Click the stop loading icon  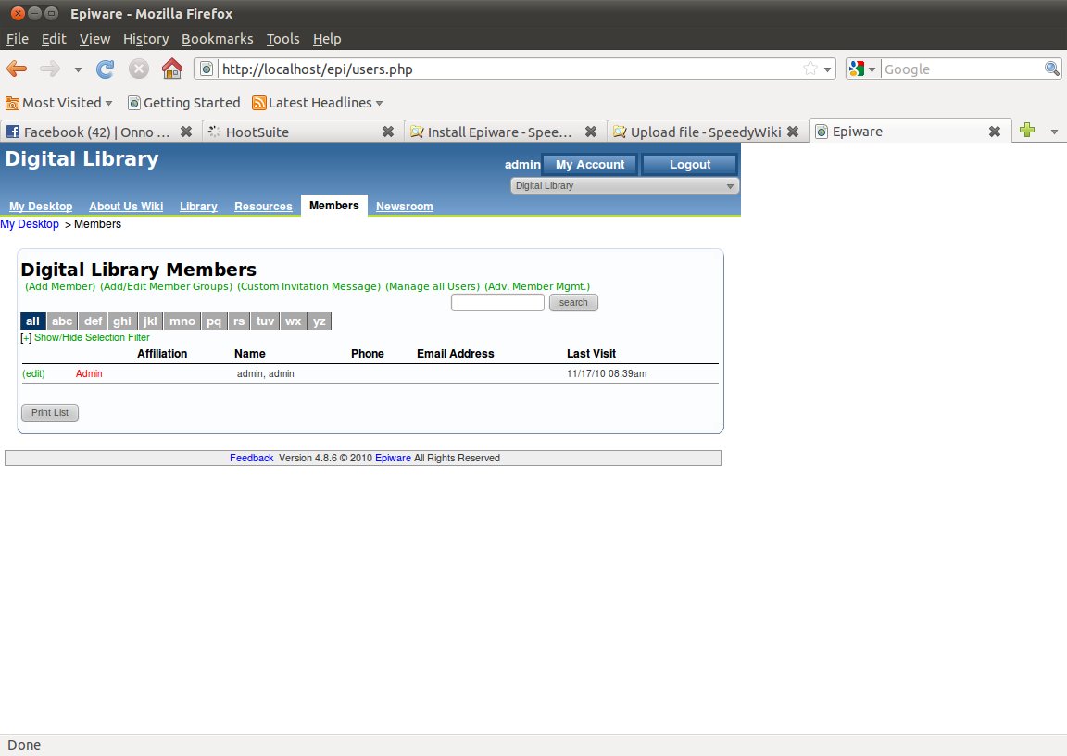click(x=139, y=69)
